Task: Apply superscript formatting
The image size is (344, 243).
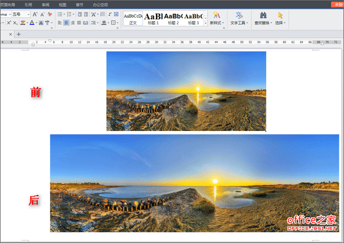Action: point(9,23)
